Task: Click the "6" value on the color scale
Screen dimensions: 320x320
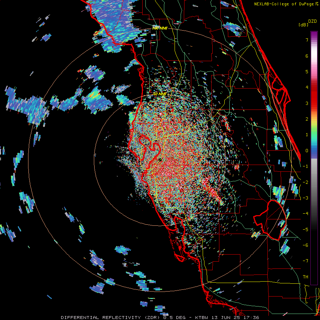Action: (x=307, y=56)
